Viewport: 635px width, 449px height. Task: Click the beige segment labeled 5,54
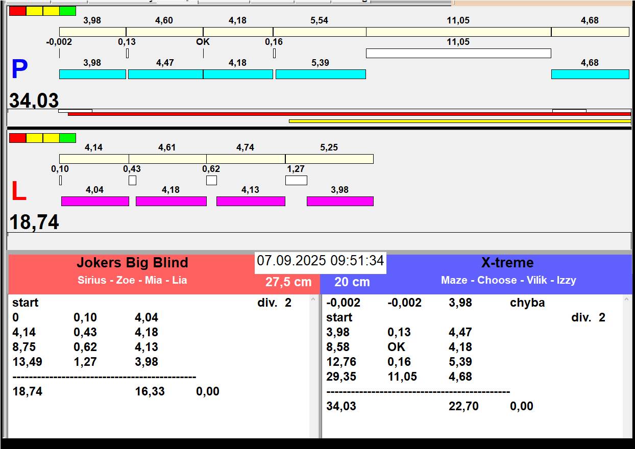coord(320,32)
